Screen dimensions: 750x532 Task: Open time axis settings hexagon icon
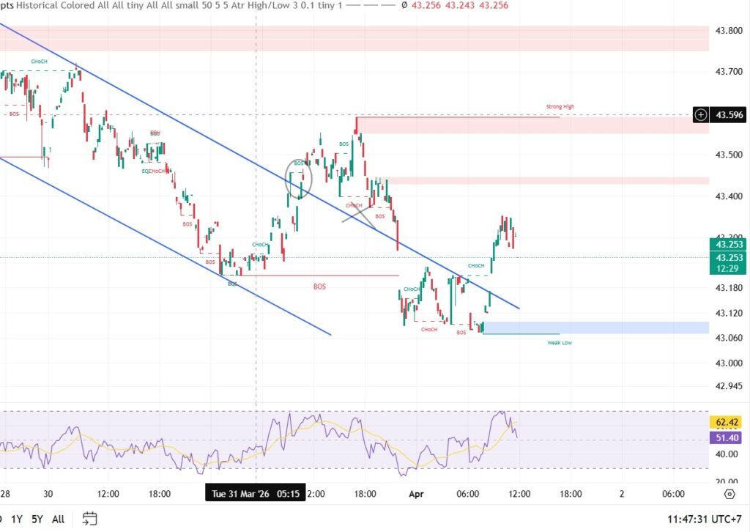pyautogui.click(x=729, y=494)
